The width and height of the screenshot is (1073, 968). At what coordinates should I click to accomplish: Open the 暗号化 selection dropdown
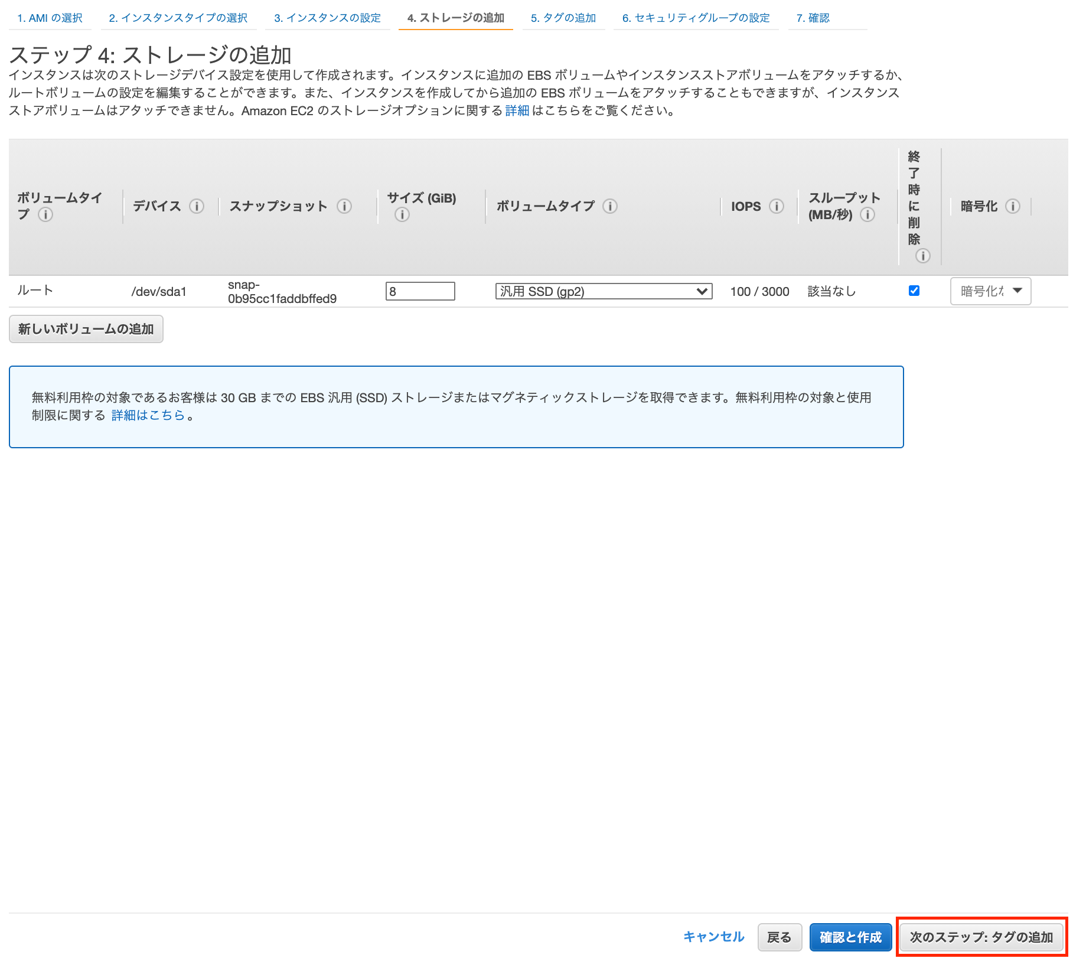coord(990,291)
